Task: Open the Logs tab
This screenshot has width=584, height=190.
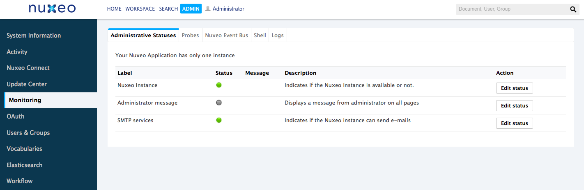Action: click(278, 35)
